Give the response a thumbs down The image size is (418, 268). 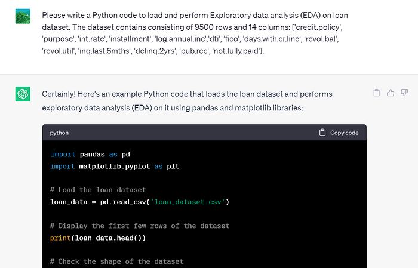[404, 93]
